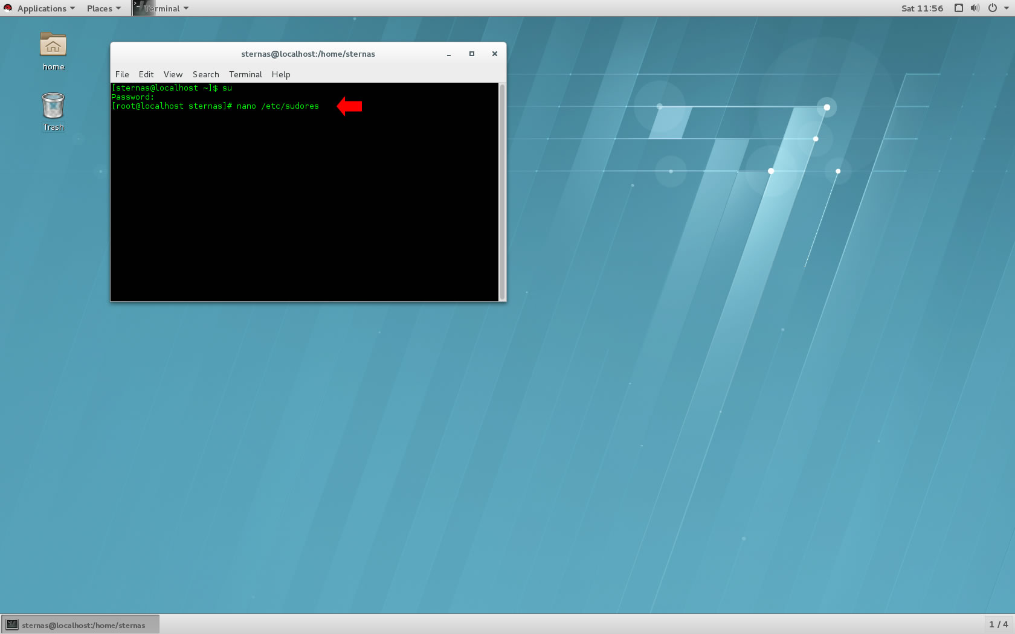Click the power icon in top bar
The height and width of the screenshot is (634, 1015).
[992, 8]
